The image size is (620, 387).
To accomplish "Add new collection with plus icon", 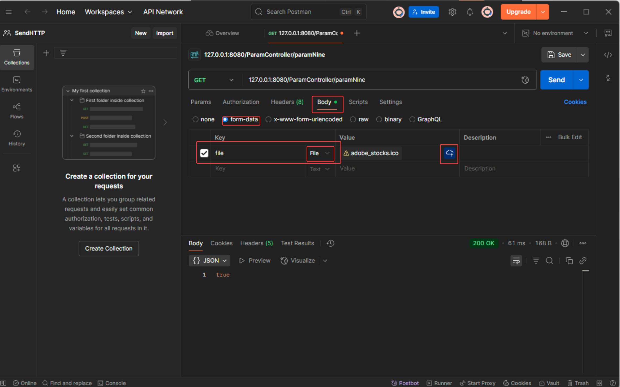I will click(46, 53).
